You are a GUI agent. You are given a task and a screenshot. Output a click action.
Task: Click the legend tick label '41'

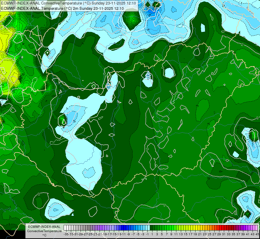[248, 234]
